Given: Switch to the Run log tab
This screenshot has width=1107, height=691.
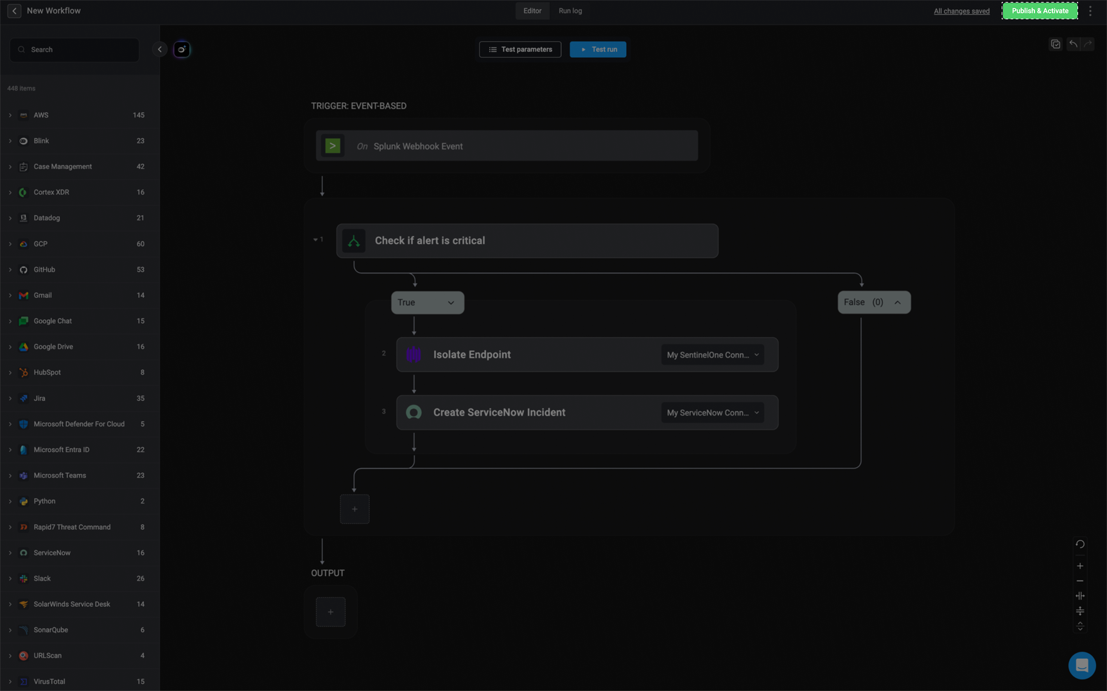Looking at the screenshot, I should [570, 11].
